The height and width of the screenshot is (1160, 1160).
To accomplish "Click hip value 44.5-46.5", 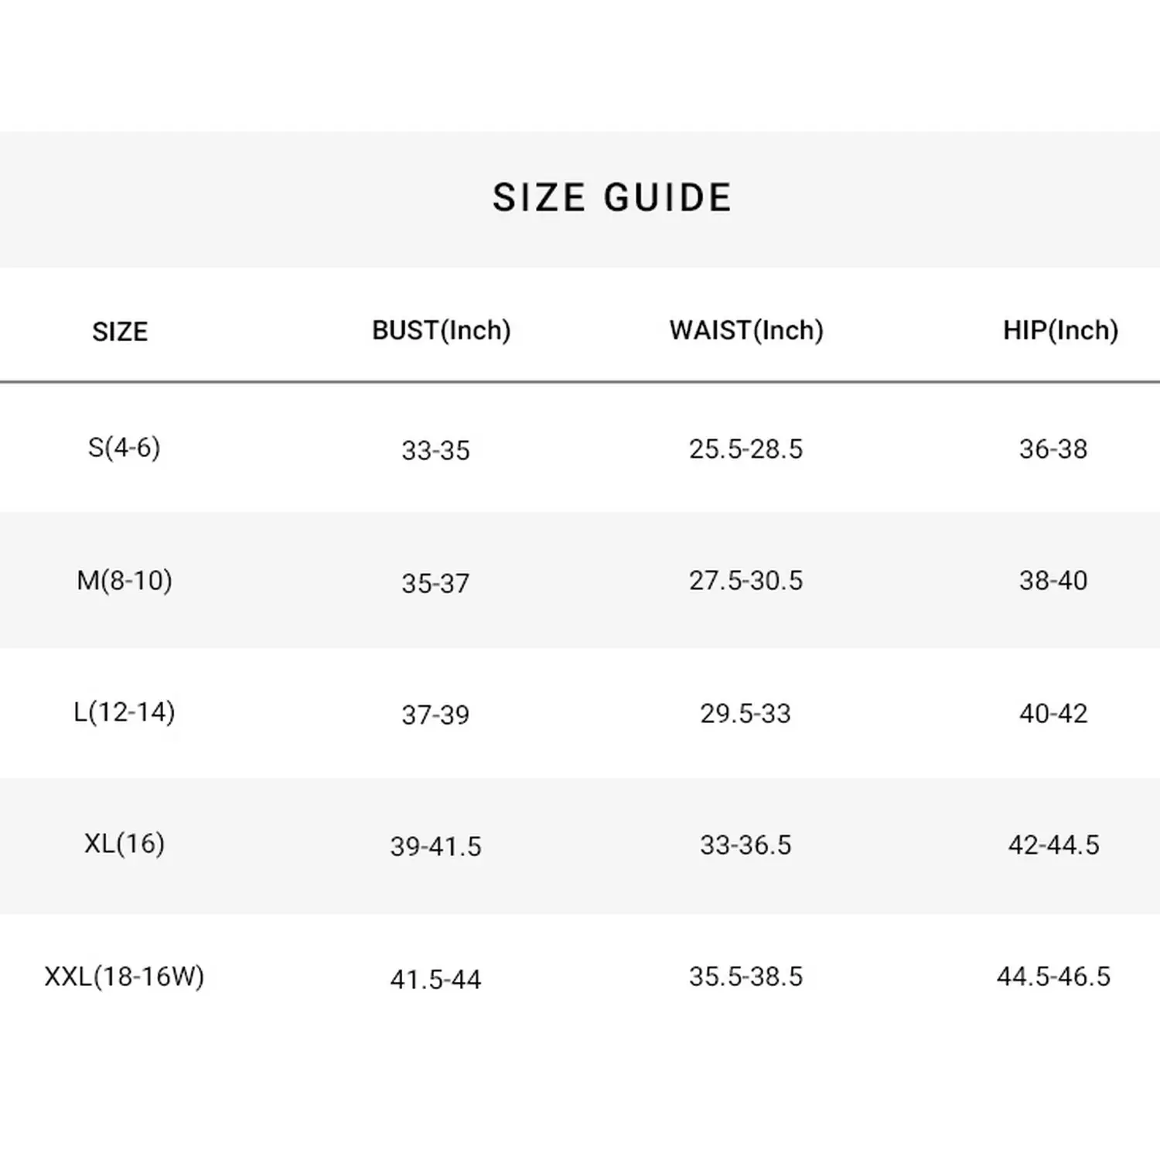I will [1053, 977].
